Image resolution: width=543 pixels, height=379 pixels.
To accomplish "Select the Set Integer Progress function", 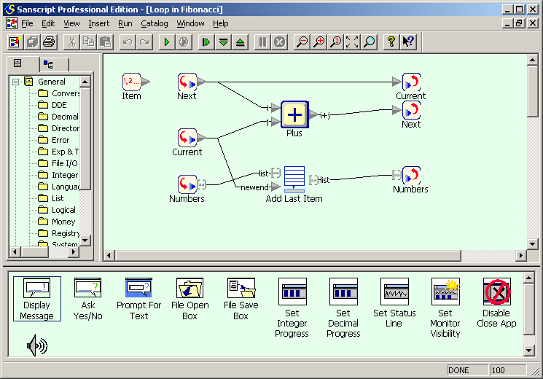I will click(292, 308).
